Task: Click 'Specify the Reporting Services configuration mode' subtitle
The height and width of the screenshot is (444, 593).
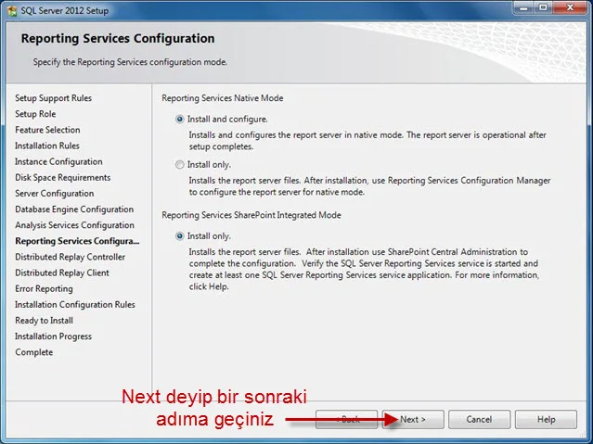Action: [x=130, y=62]
